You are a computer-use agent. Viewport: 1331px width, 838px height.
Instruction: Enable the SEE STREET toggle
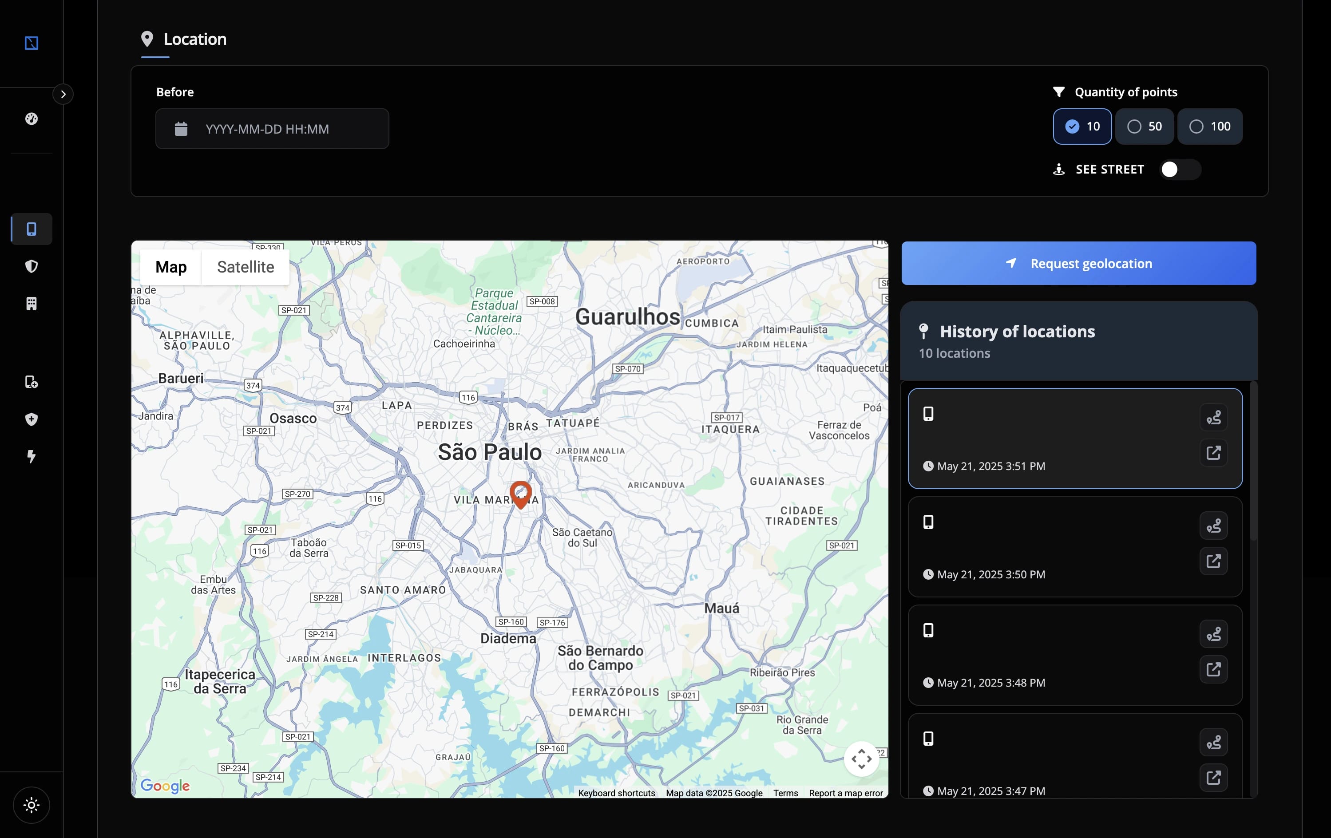(1180, 170)
